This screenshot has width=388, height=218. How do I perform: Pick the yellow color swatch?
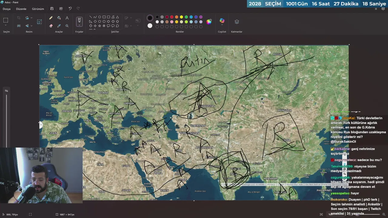click(181, 17)
